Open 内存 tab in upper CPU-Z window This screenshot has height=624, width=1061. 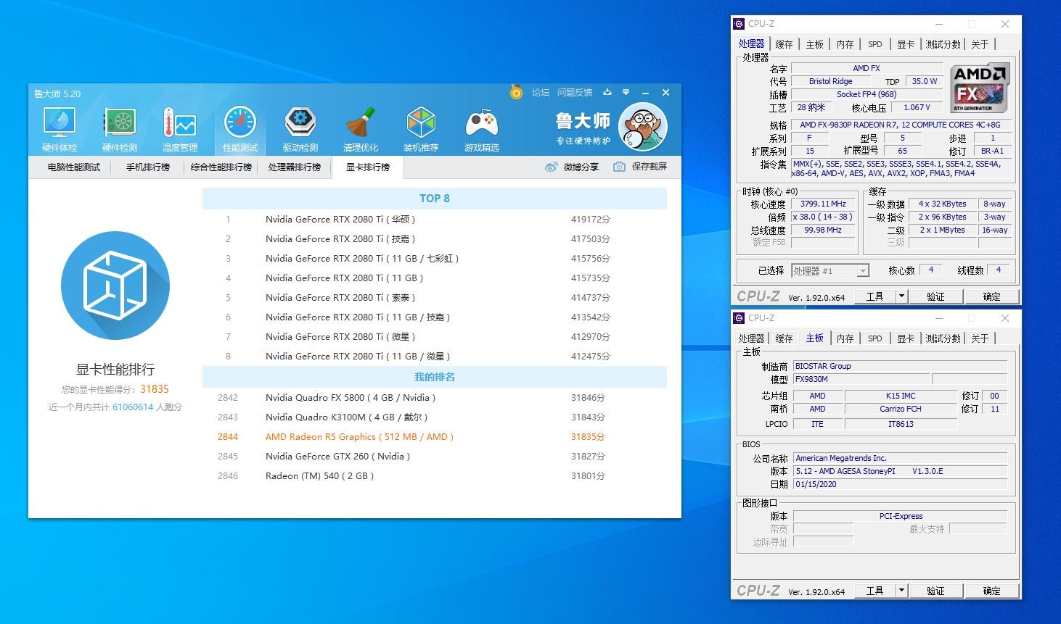tap(845, 44)
